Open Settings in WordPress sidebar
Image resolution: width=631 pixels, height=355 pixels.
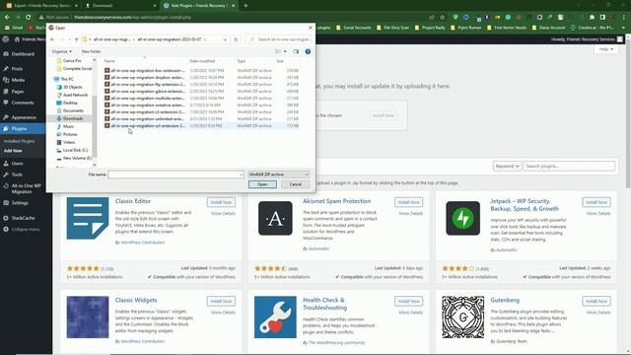pyautogui.click(x=20, y=203)
